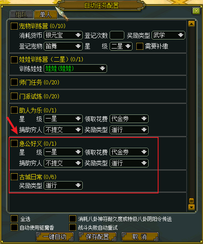Check the 需要补缴 option
The height and width of the screenshot is (244, 203).
tap(140, 46)
